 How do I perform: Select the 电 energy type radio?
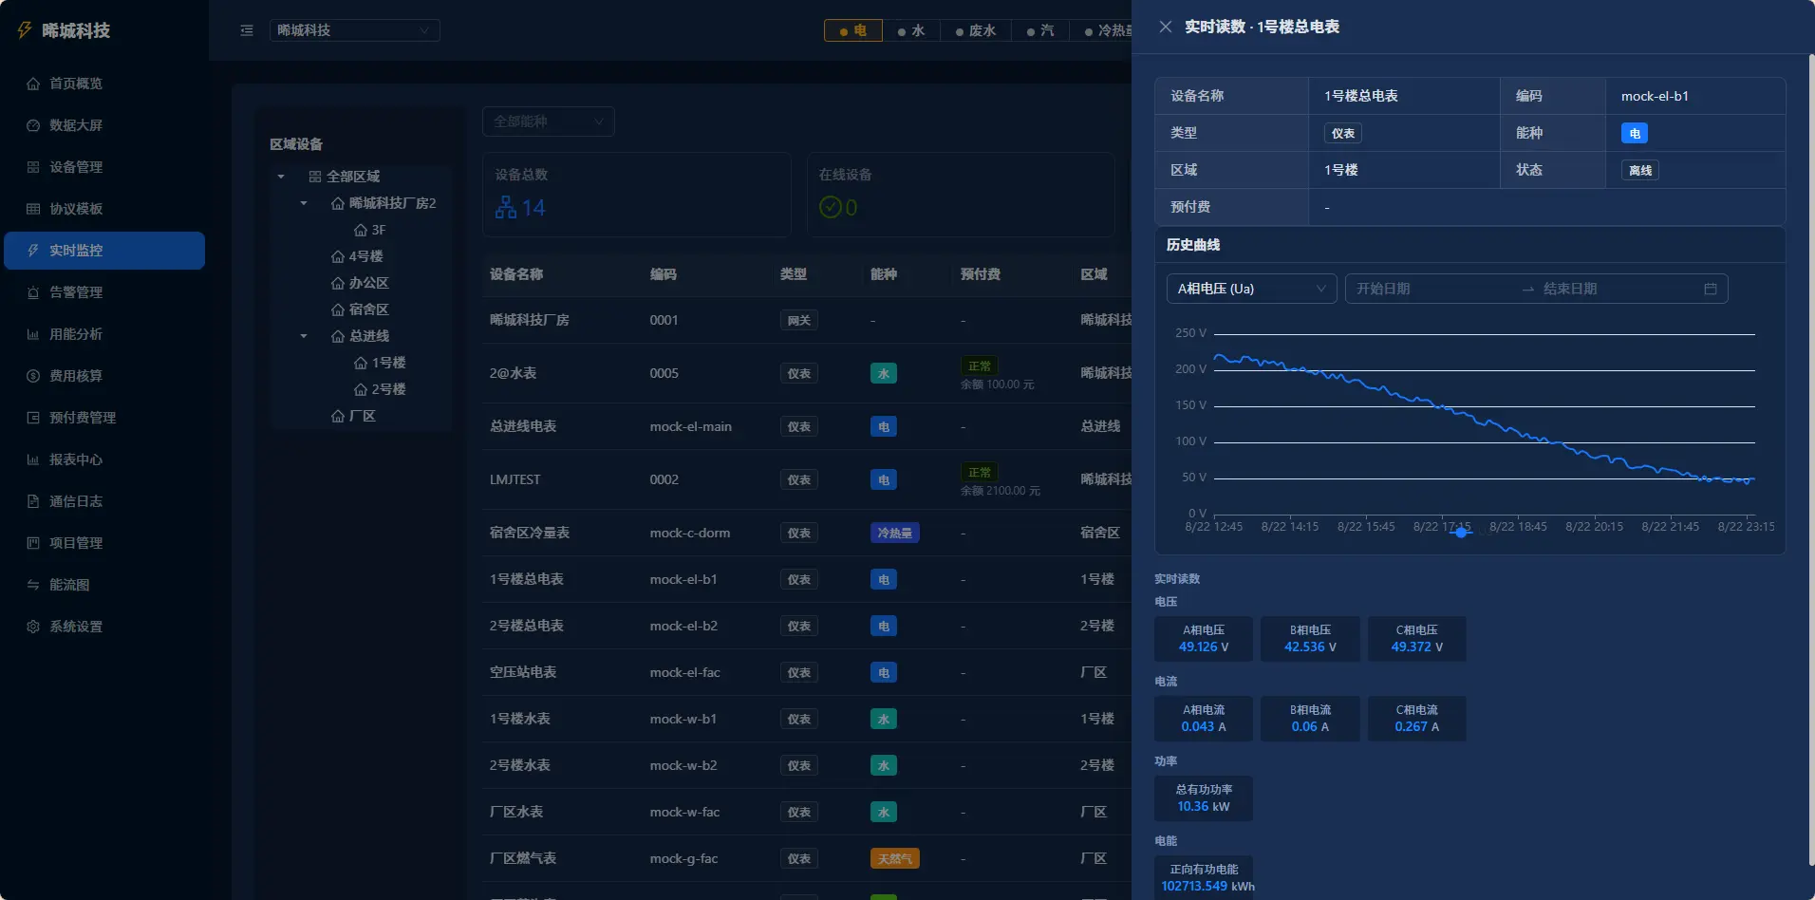click(x=853, y=30)
